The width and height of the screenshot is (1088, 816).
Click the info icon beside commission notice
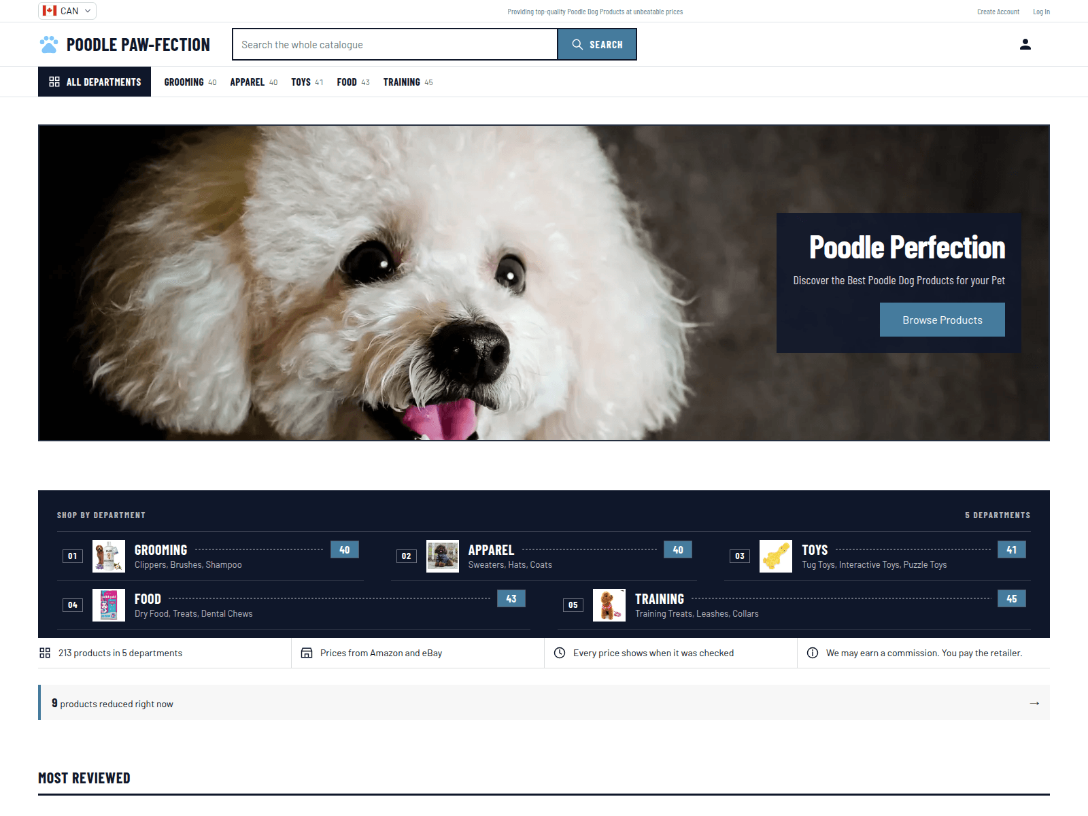[x=813, y=653]
